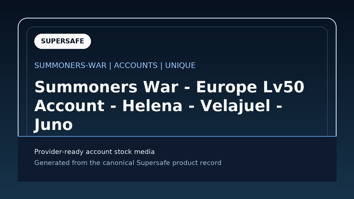Open the SUMMONERS-WAR breadcrumb category
Viewport: 354px width, 199px height.
click(x=70, y=66)
